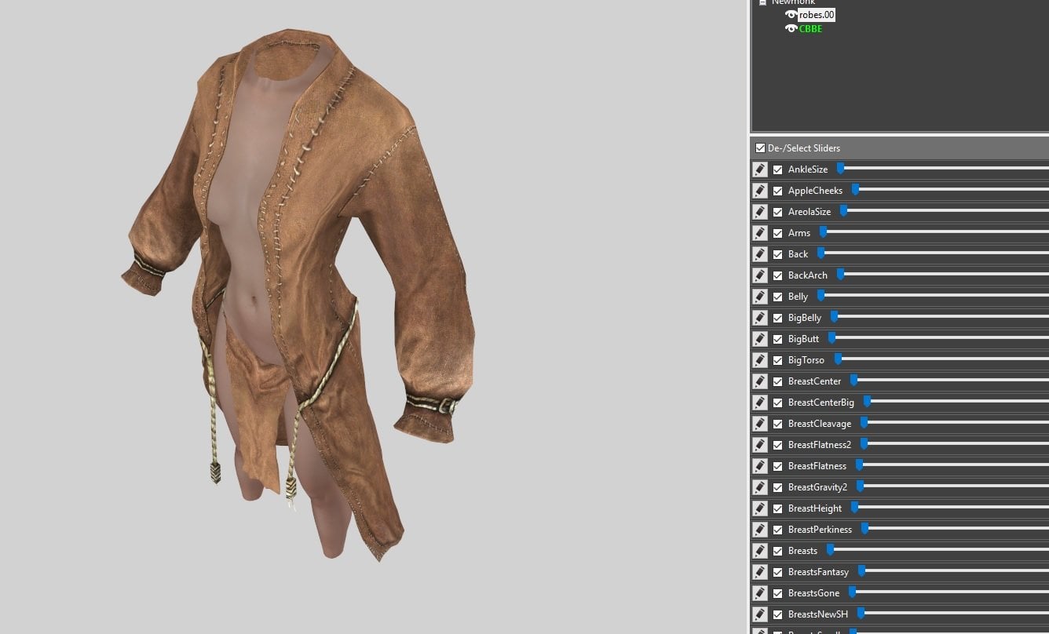Select the pencil icon next to Breasts
The width and height of the screenshot is (1049, 634).
tap(759, 551)
